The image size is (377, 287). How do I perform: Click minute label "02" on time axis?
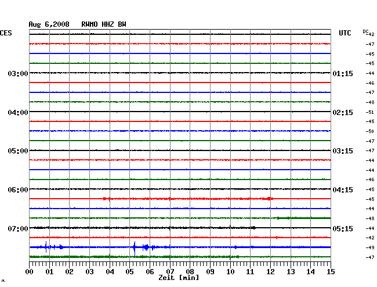tap(69, 272)
